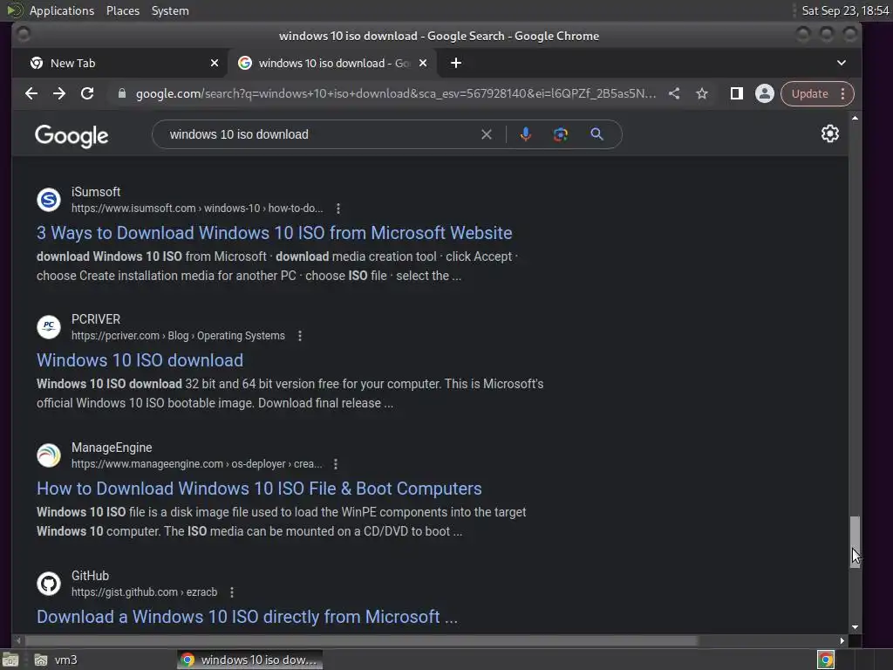Screen dimensions: 893x670
Task: Open the Chrome side panel
Action: [x=736, y=93]
